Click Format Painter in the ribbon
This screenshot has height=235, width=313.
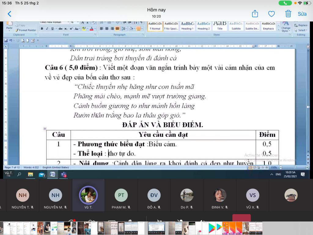pyautogui.click(x=26, y=30)
